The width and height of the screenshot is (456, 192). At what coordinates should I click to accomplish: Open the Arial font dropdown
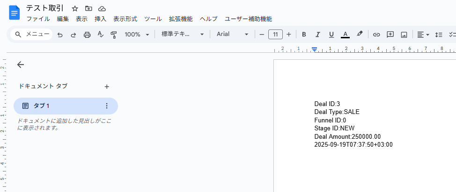pyautogui.click(x=232, y=35)
